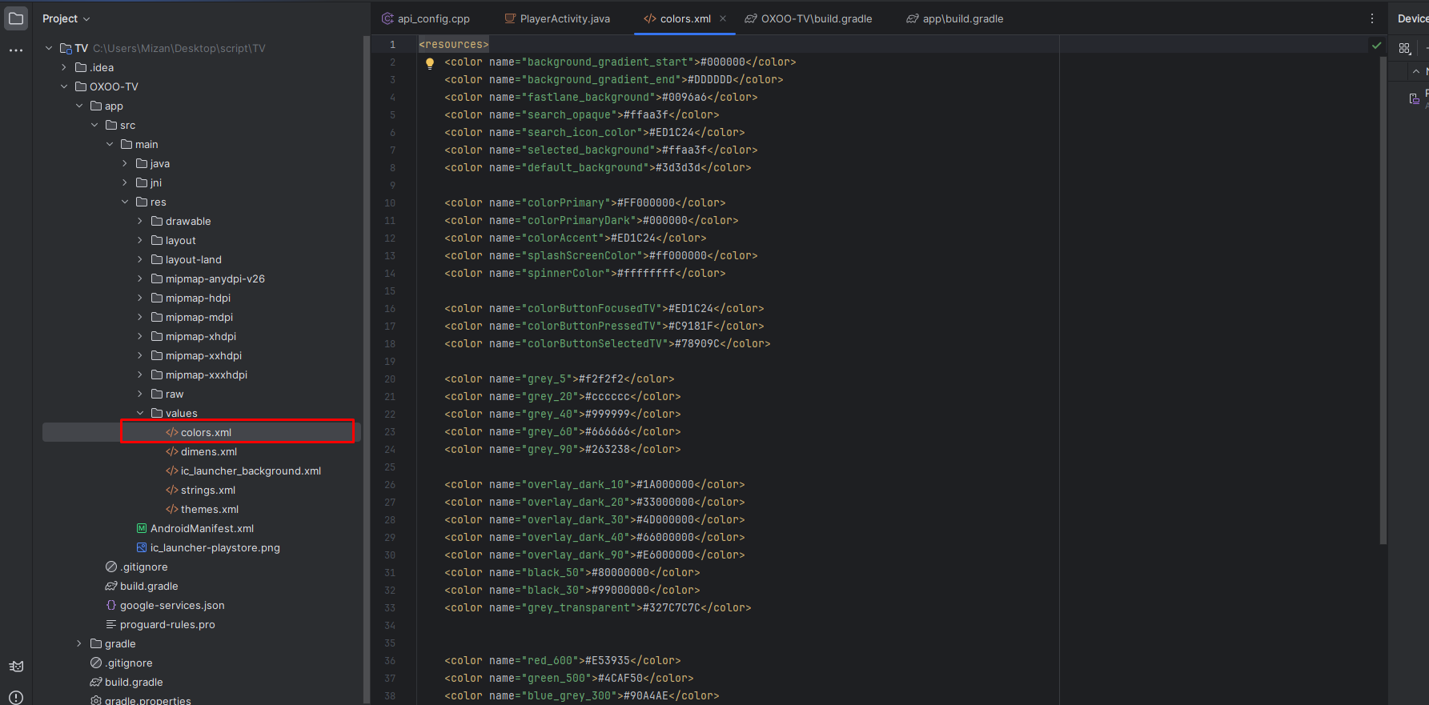Collapse the OXOO-TV folder
1429x705 pixels.
pos(64,86)
